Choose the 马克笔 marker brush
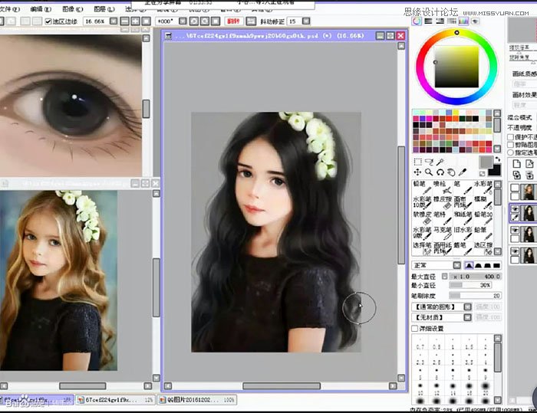This screenshot has width=537, height=413. pyautogui.click(x=443, y=233)
